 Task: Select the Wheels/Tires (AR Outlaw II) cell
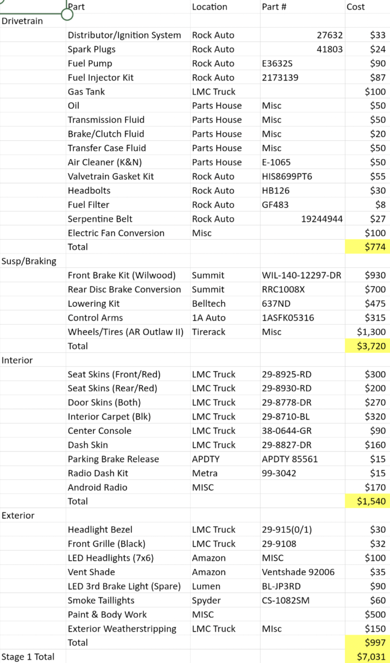click(x=125, y=332)
